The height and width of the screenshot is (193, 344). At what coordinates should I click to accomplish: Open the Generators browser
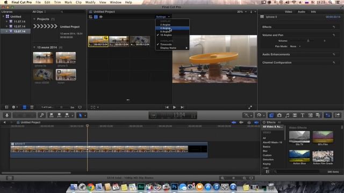pyautogui.click(x=310, y=115)
